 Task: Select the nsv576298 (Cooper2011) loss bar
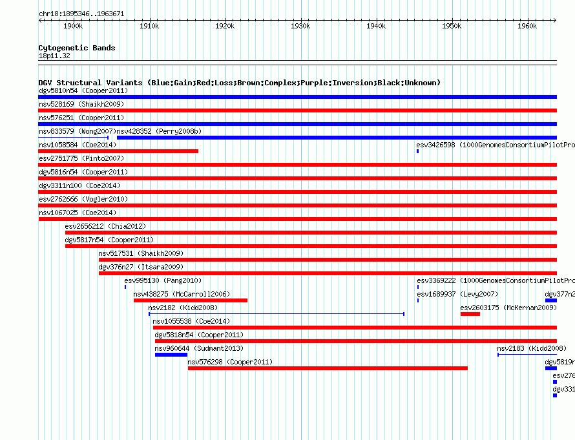coord(328,368)
